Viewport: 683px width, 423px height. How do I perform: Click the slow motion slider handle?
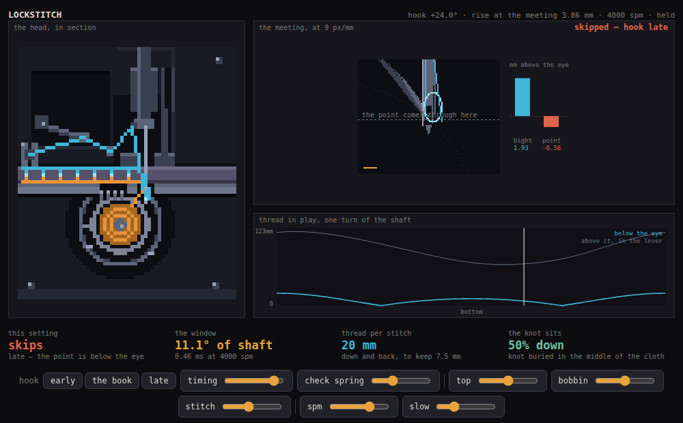tap(454, 407)
